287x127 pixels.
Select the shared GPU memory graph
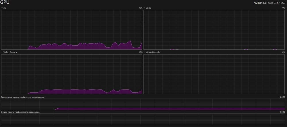click(143, 119)
